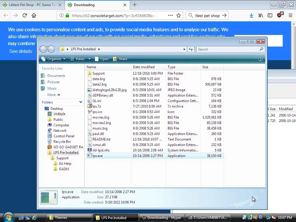Bookmark this page with star icon
This screenshot has height=222, width=296.
click(179, 16)
